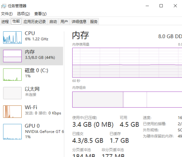182x157 pixels.
Task: Open the 选项(O) menu
Action: 23,14
